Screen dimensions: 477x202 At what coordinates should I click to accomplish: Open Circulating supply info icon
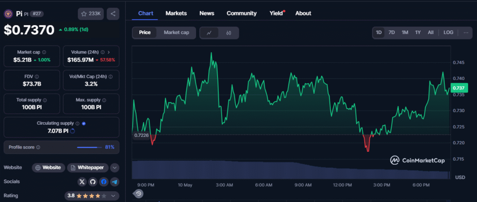[77, 124]
